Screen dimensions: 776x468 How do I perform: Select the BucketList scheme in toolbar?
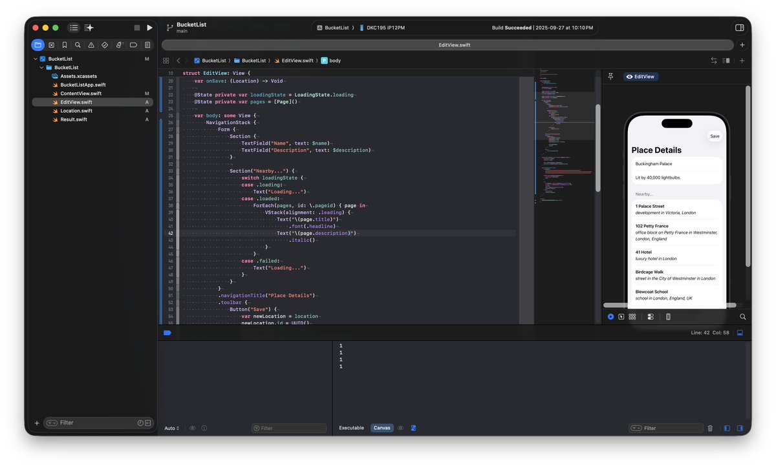333,28
